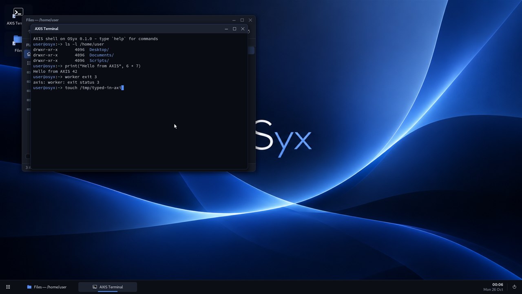Minimize the Files window
This screenshot has width=522, height=294.
pyautogui.click(x=234, y=20)
